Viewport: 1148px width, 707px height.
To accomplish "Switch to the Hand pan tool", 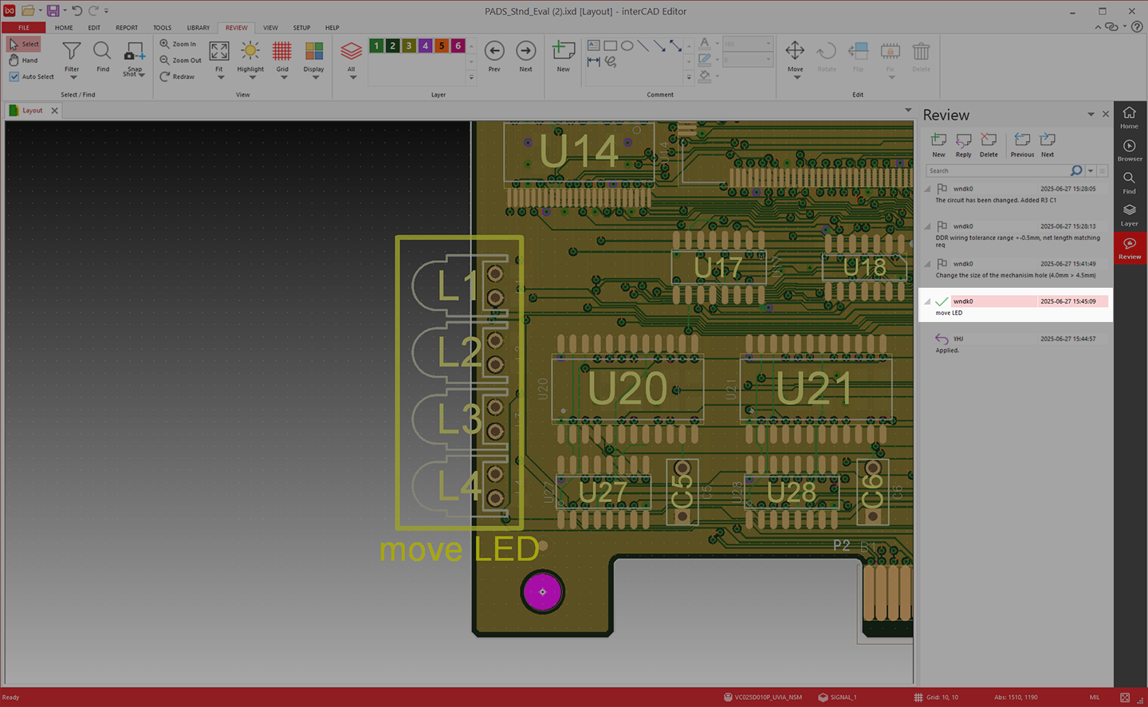I will point(23,61).
